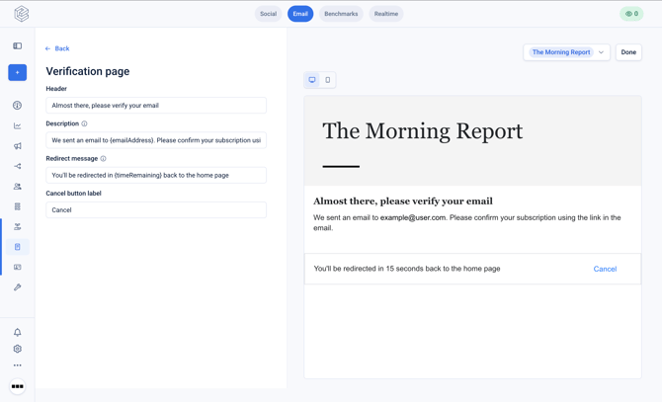Screen dimensions: 662x402
Task: Switch preview to mobile view
Action: [x=328, y=80]
